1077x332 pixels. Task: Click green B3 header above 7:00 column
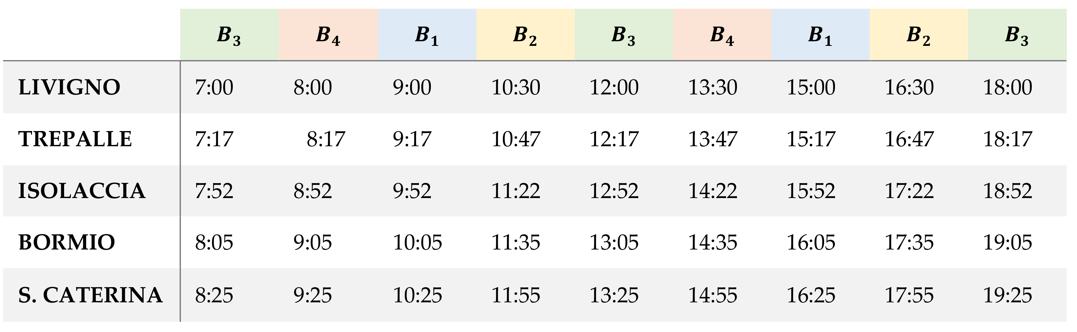click(x=229, y=35)
